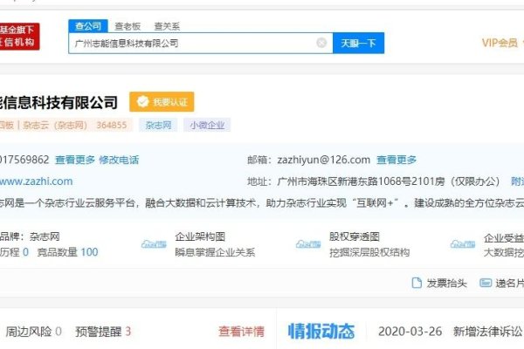Click the 杂志网 tag

point(158,126)
